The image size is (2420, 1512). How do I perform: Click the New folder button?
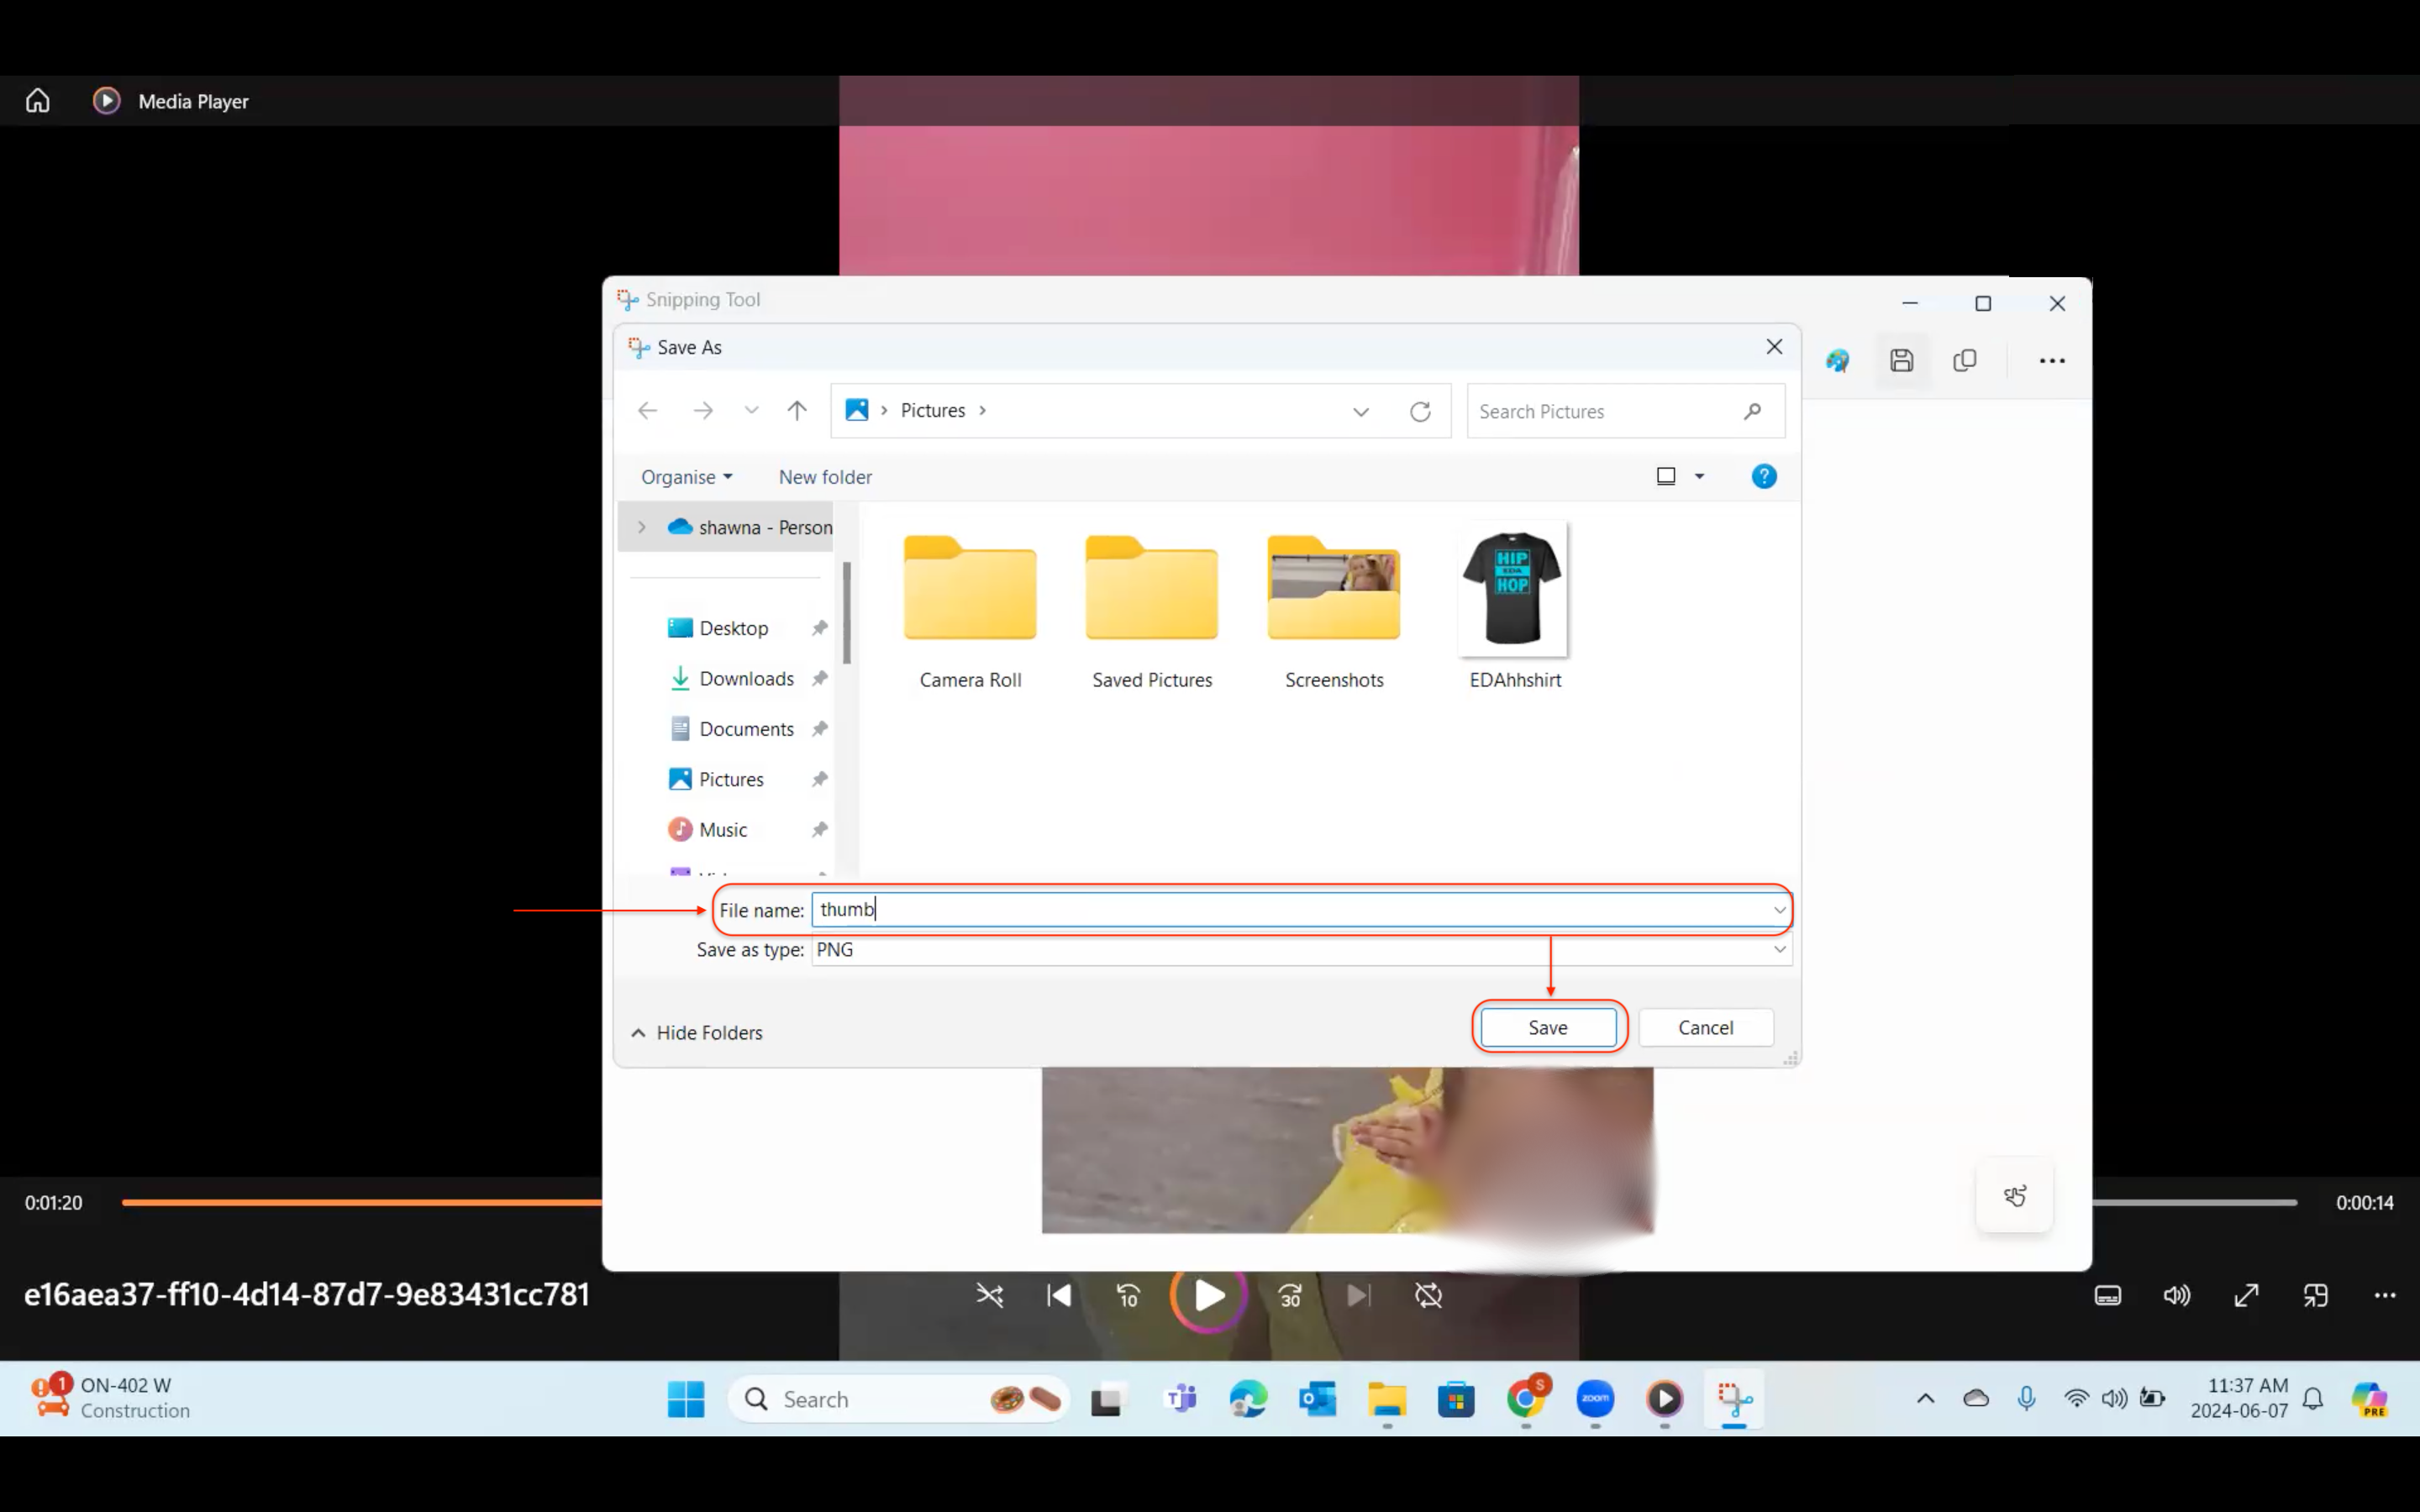[x=825, y=477]
